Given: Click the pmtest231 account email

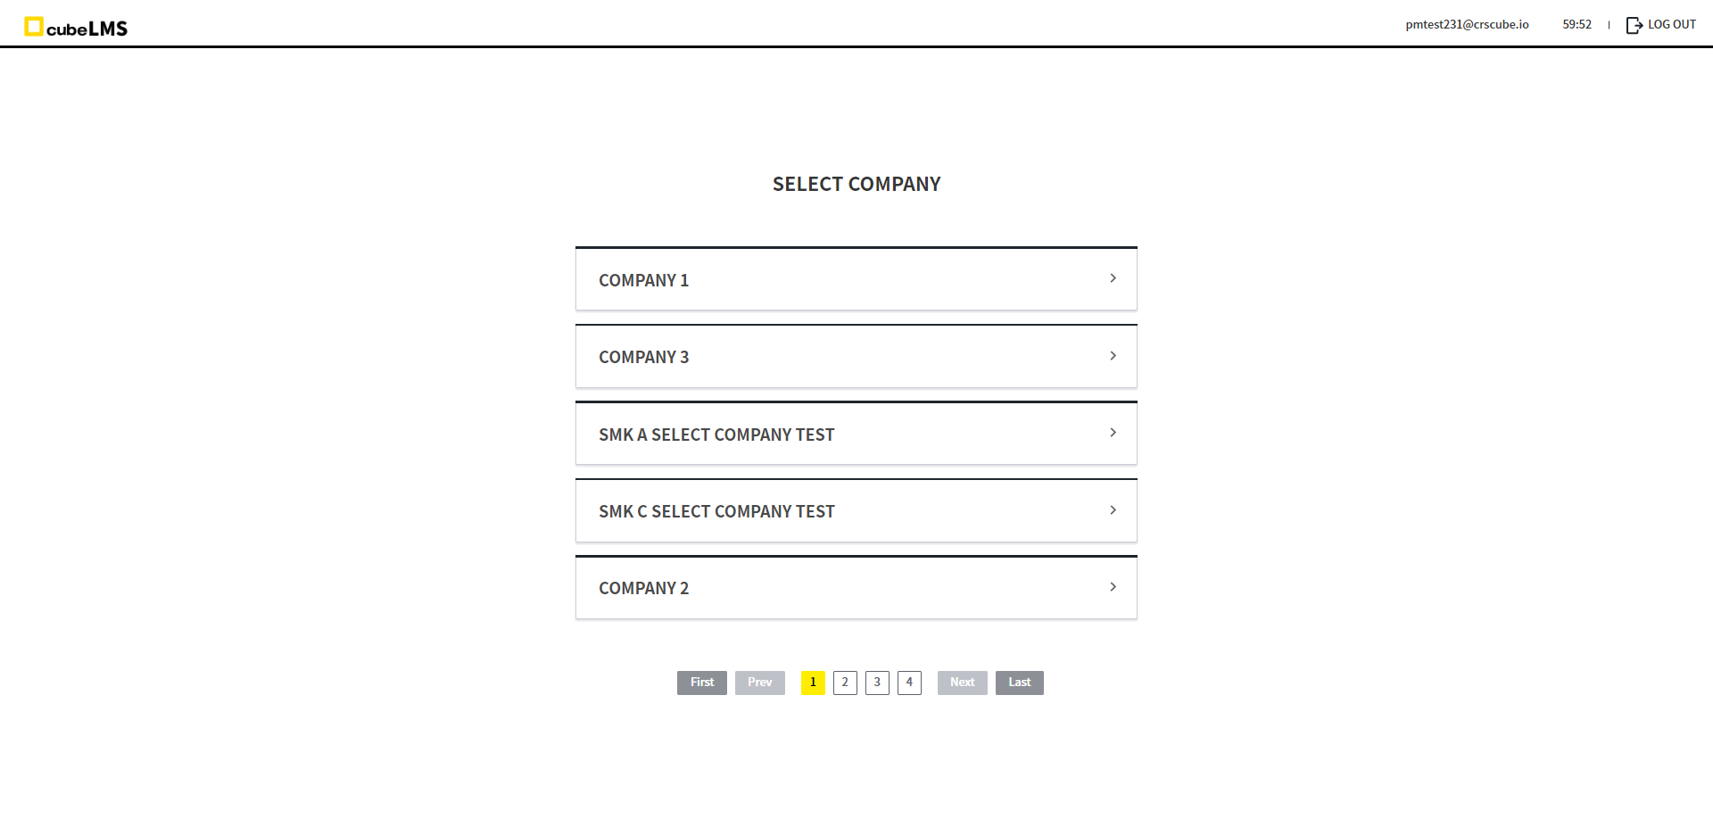Looking at the screenshot, I should click(1467, 25).
